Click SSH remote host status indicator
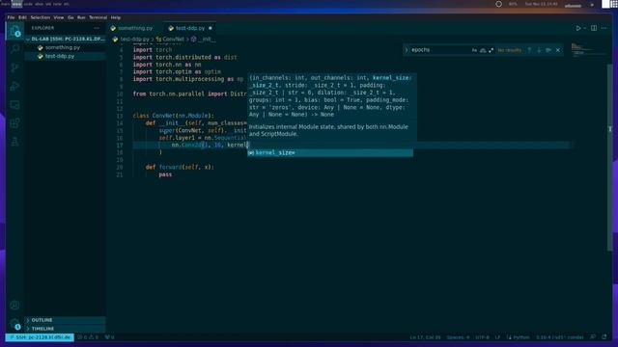Screen dimensions: 618x347 pos(40,337)
